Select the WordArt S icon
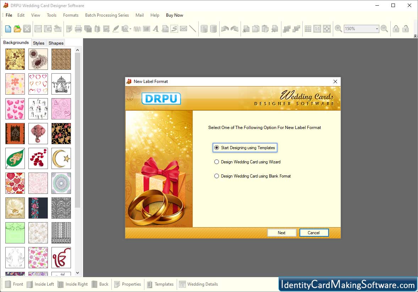The image size is (418, 292). (x=174, y=29)
